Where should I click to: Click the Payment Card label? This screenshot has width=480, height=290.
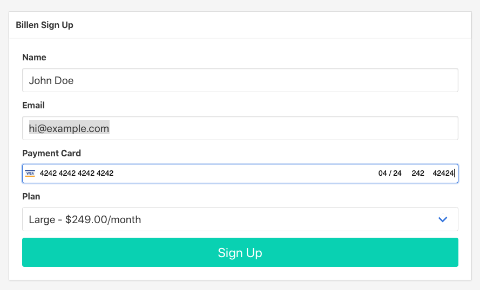51,154
